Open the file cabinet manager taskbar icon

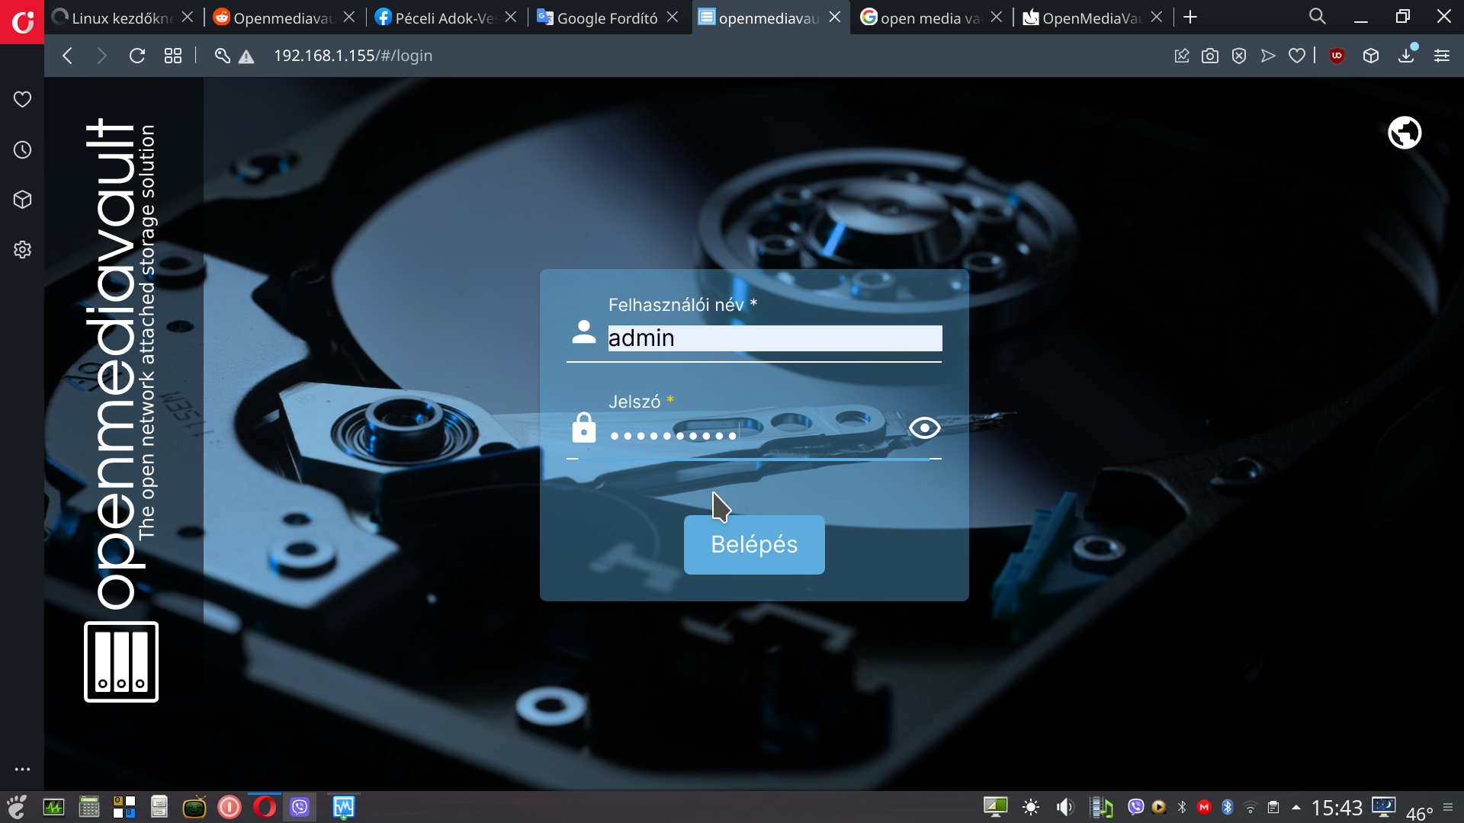point(159,807)
